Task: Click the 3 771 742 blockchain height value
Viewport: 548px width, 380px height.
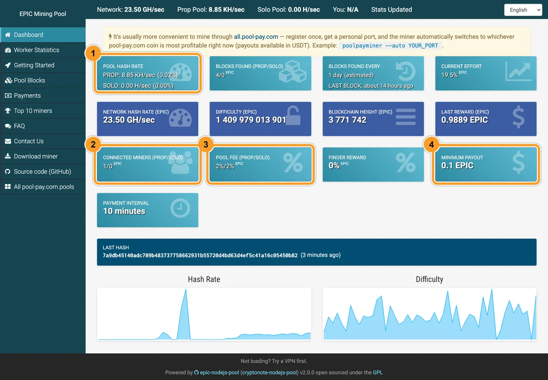Action: [347, 120]
